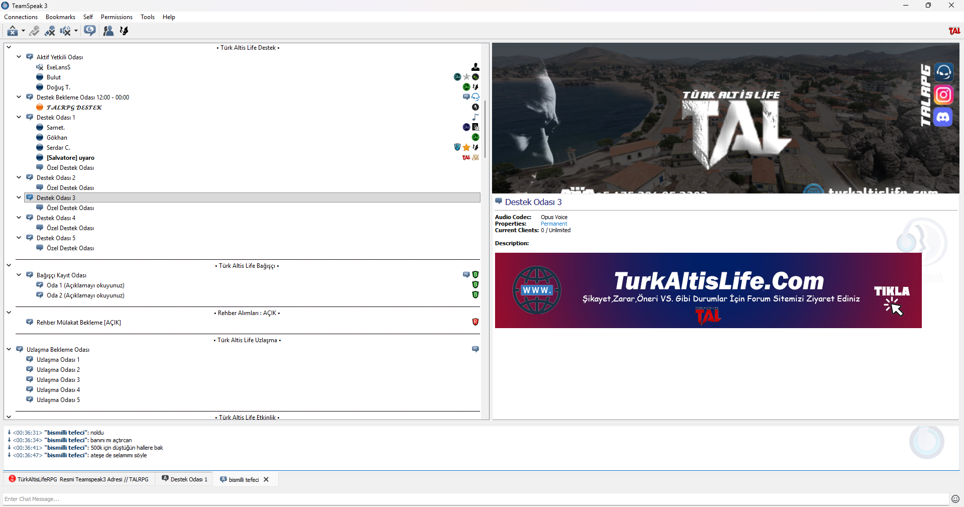Click the green GM badge on Gökhan row

click(475, 137)
